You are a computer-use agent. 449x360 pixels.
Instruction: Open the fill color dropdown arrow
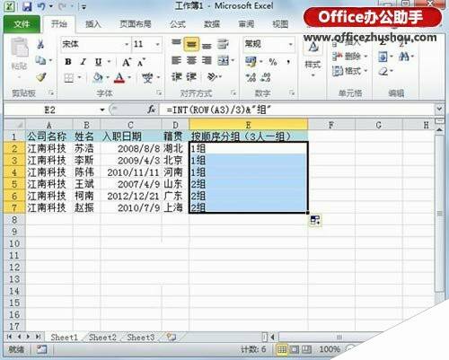108,78
